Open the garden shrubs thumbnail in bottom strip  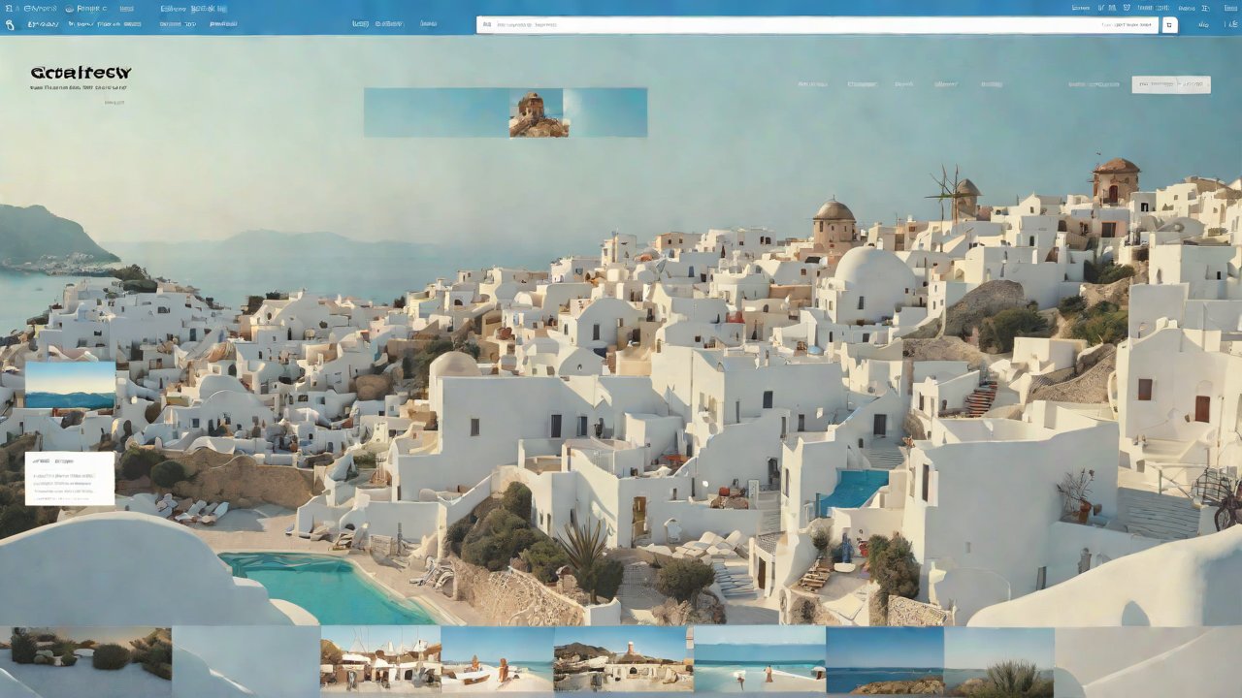click(x=86, y=662)
